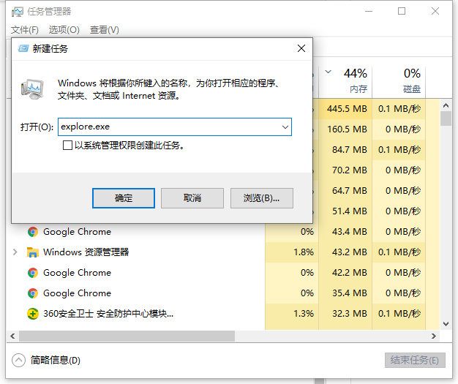Image resolution: width=458 pixels, height=384 pixels.
Task: Click the explore.exe text input field
Action: [168, 127]
